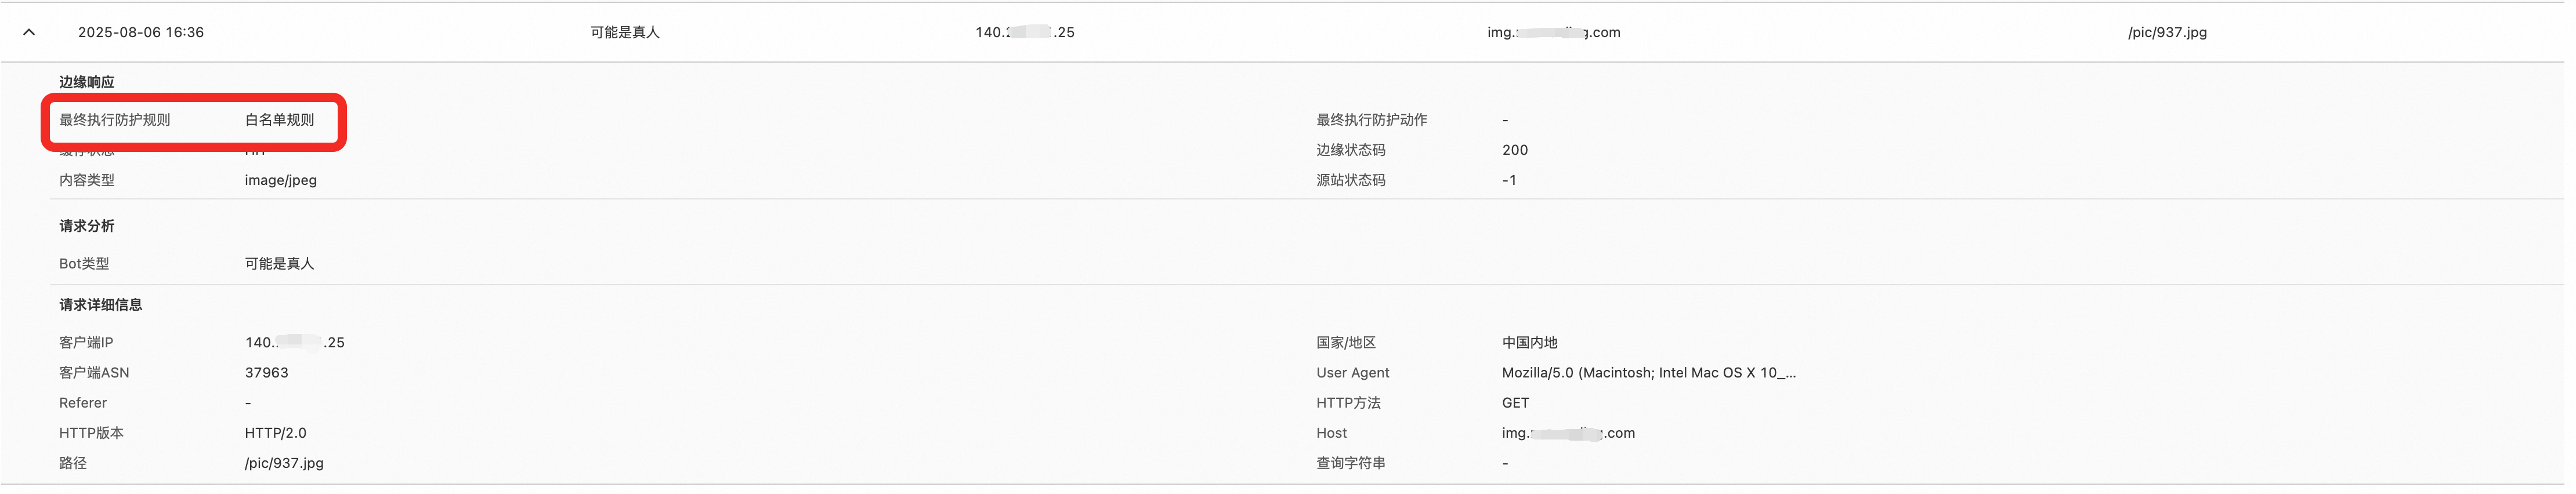This screenshot has height=494, width=2576.
Task: Click the img host domain in row header
Action: pos(1553,32)
